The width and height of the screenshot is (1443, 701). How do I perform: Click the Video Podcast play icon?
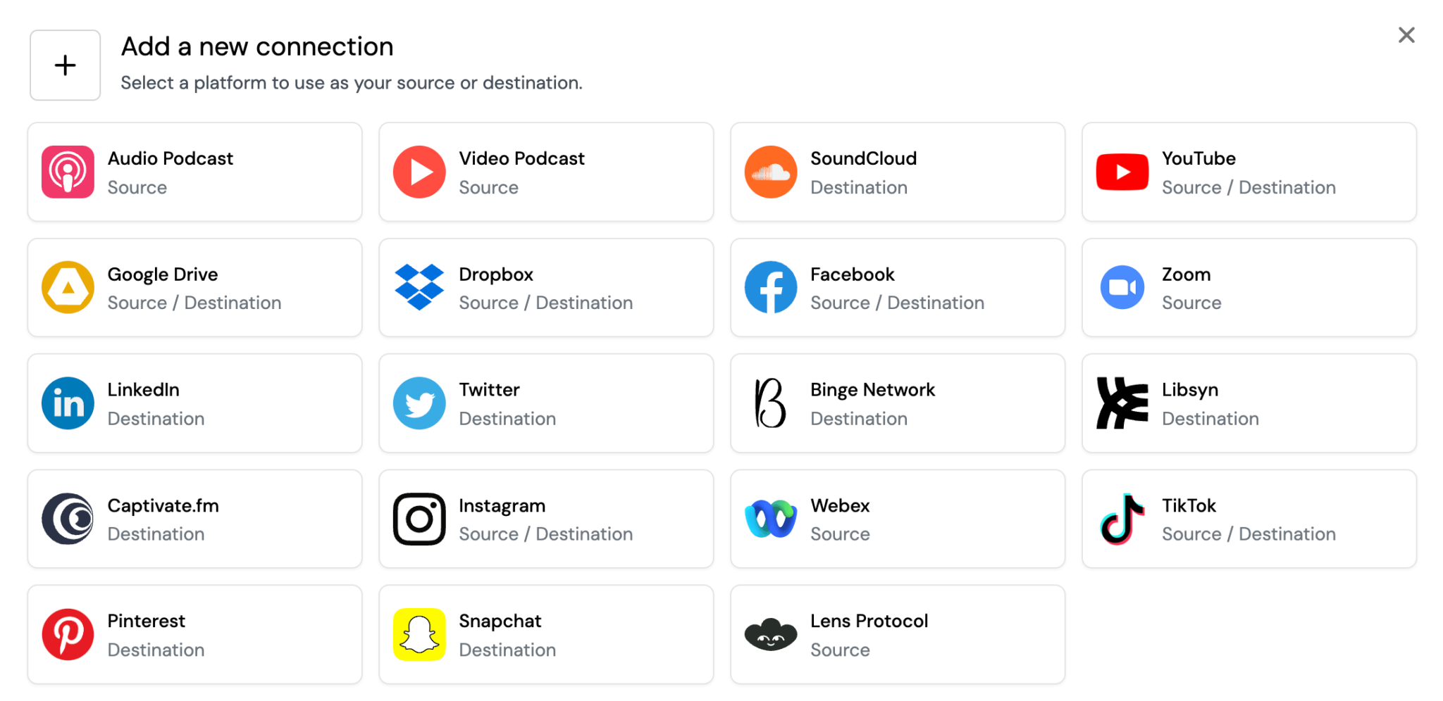419,172
